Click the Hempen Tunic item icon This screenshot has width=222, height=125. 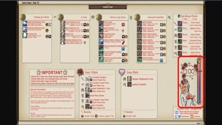(x=63, y=35)
